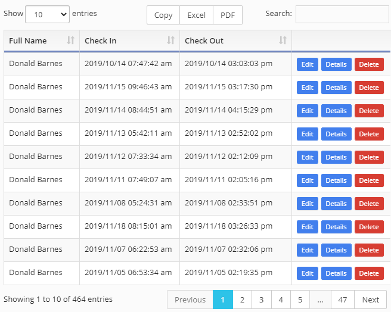Delete the 2019/11/07 record
This screenshot has width=391, height=312.
pyautogui.click(x=369, y=250)
